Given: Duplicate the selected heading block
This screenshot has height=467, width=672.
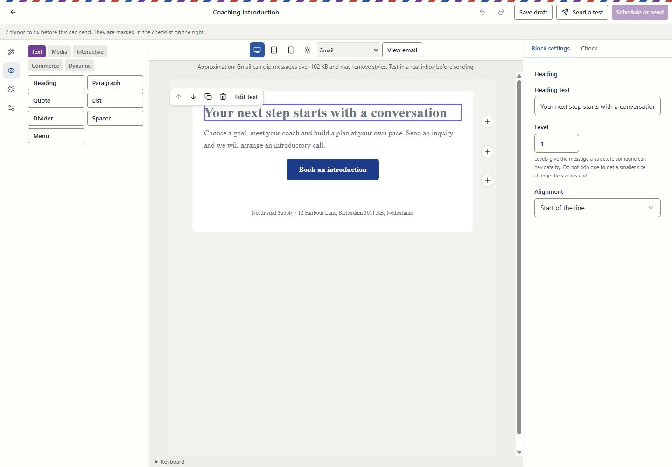Looking at the screenshot, I should [x=208, y=97].
